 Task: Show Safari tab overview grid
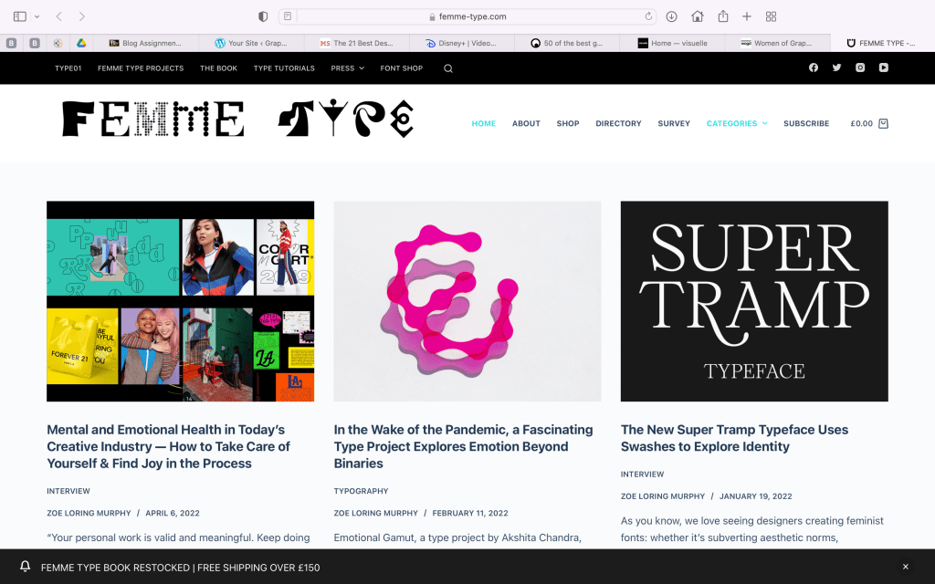coord(771,16)
